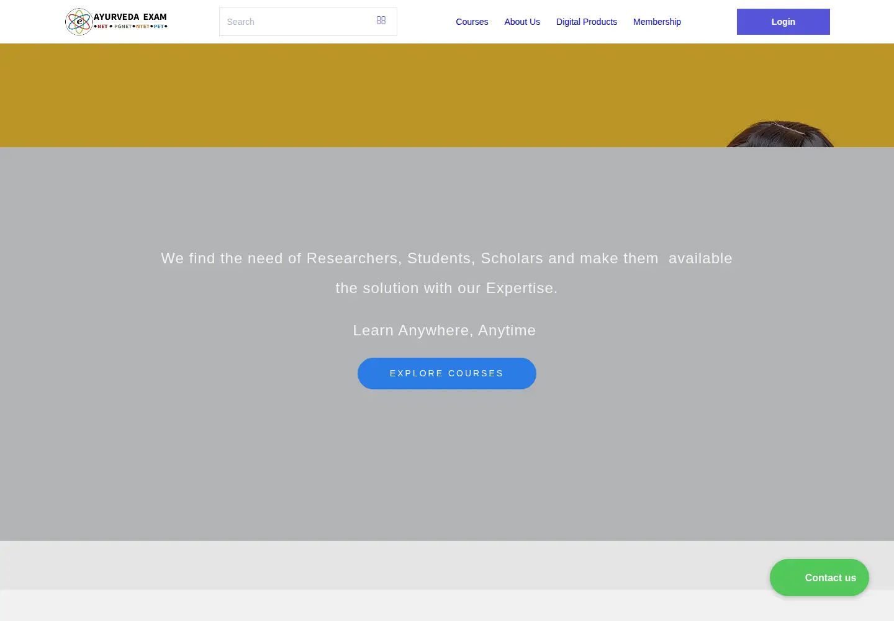Click the 'Learn Anywhere, Anytime' text
The height and width of the screenshot is (621, 894).
point(445,330)
